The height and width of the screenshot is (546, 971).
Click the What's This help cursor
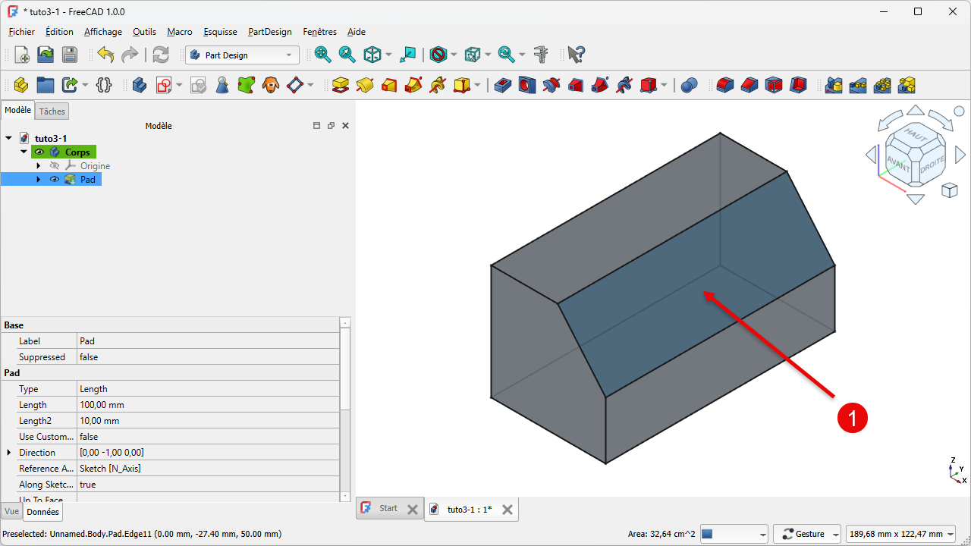pos(576,55)
